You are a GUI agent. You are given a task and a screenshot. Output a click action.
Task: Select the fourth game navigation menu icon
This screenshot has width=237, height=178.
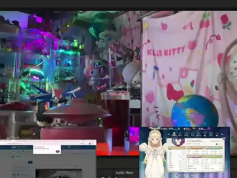193,134
